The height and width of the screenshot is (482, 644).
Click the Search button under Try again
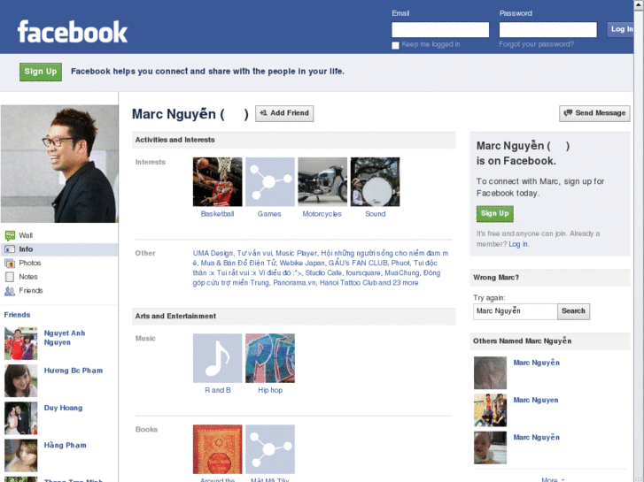pos(573,311)
